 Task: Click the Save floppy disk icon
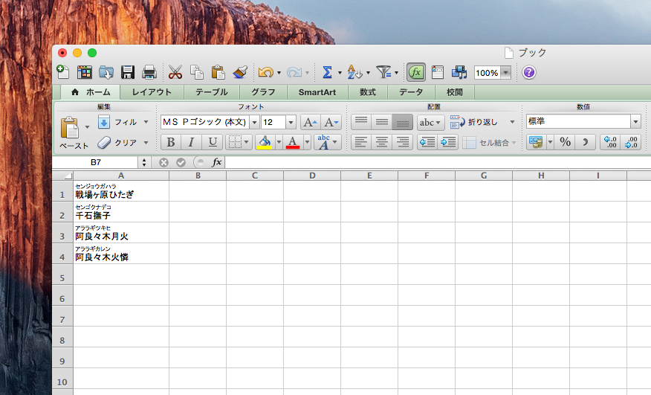click(x=128, y=72)
